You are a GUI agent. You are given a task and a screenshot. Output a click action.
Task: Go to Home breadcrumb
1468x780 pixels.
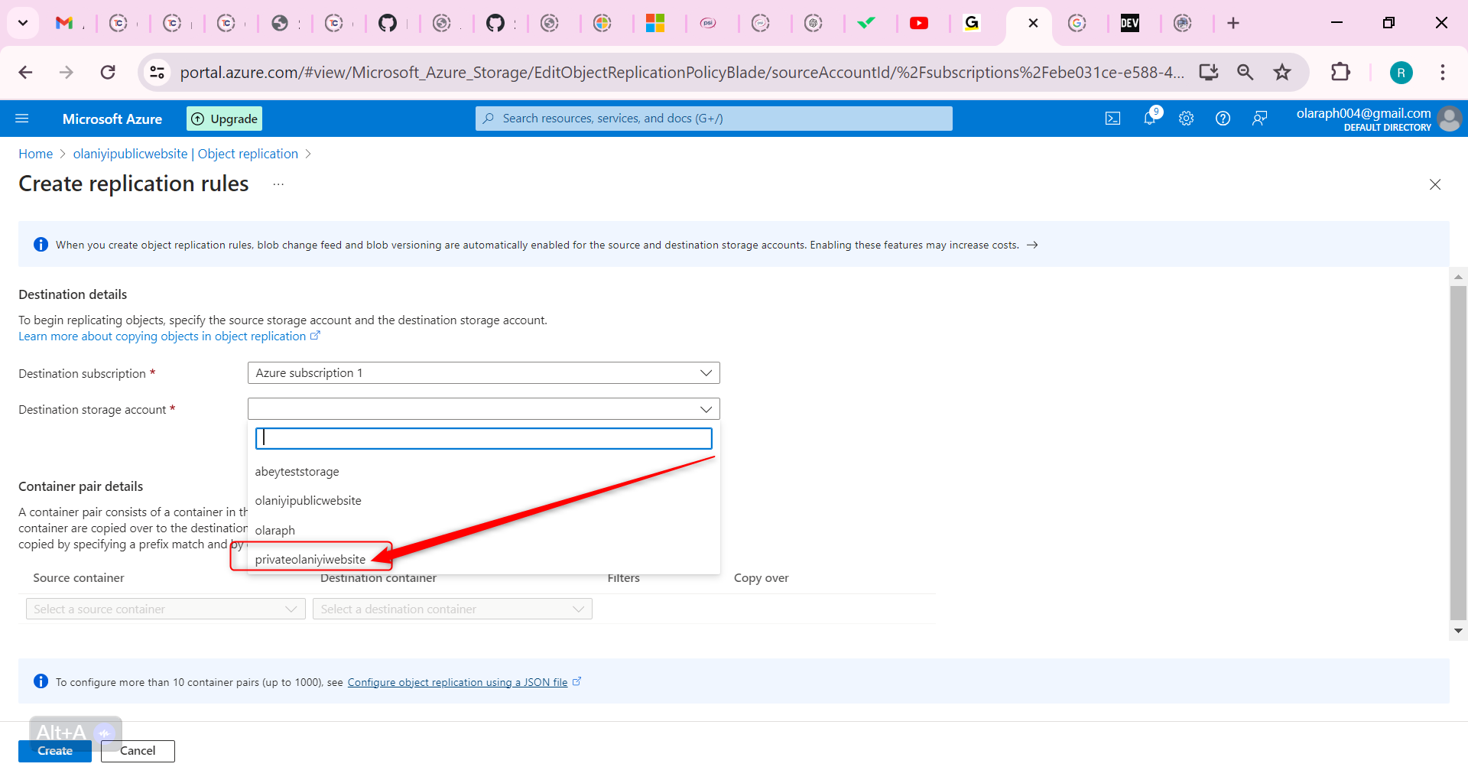(36, 154)
